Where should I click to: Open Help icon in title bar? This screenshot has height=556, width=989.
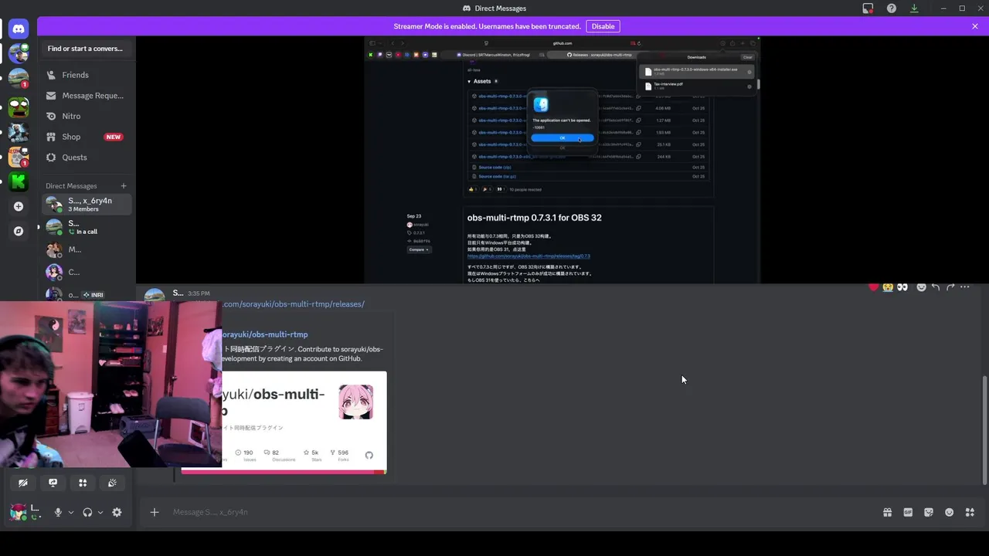[x=892, y=8]
